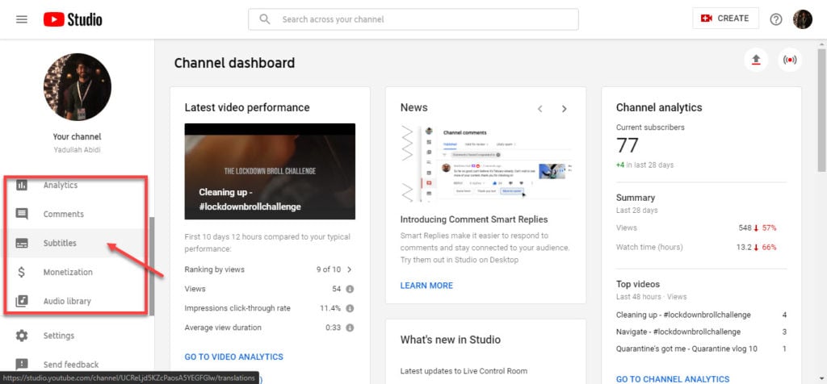Viewport: 827px width, 384px height.
Task: Click the page scrollbar down arrow
Action: (x=821, y=378)
